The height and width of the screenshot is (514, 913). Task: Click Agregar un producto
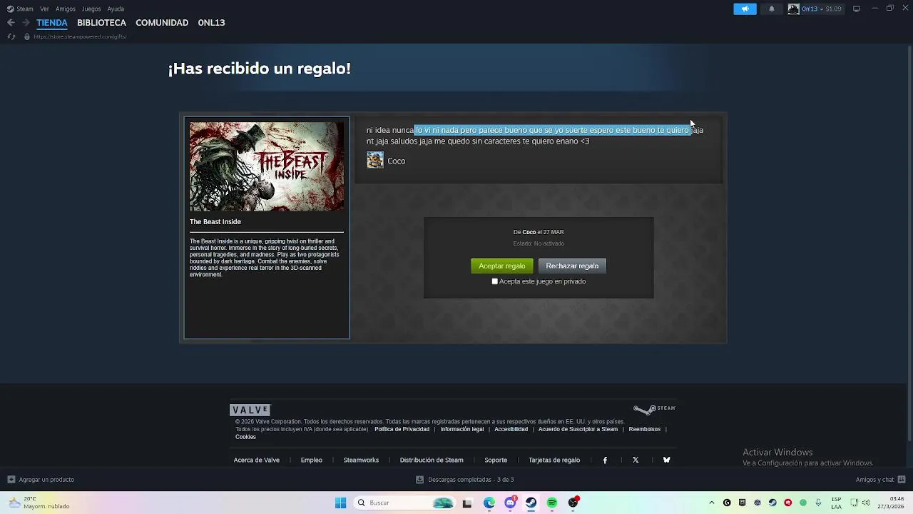coord(41,480)
